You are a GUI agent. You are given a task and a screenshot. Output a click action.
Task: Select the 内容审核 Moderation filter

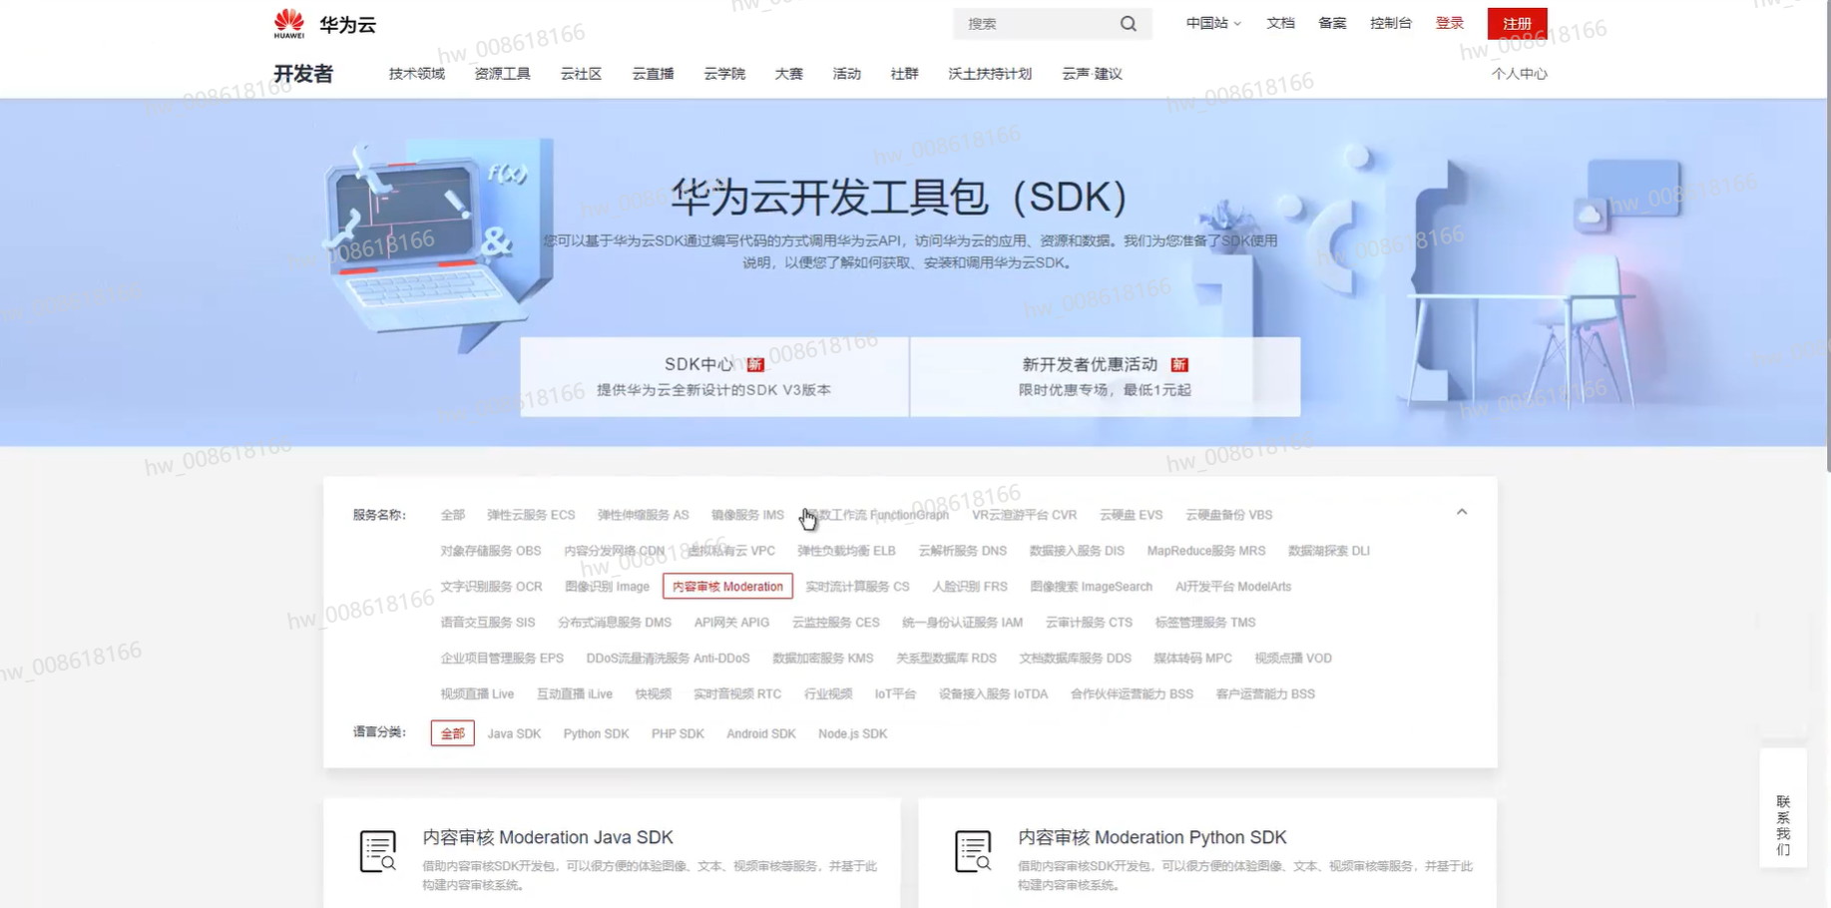727,587
